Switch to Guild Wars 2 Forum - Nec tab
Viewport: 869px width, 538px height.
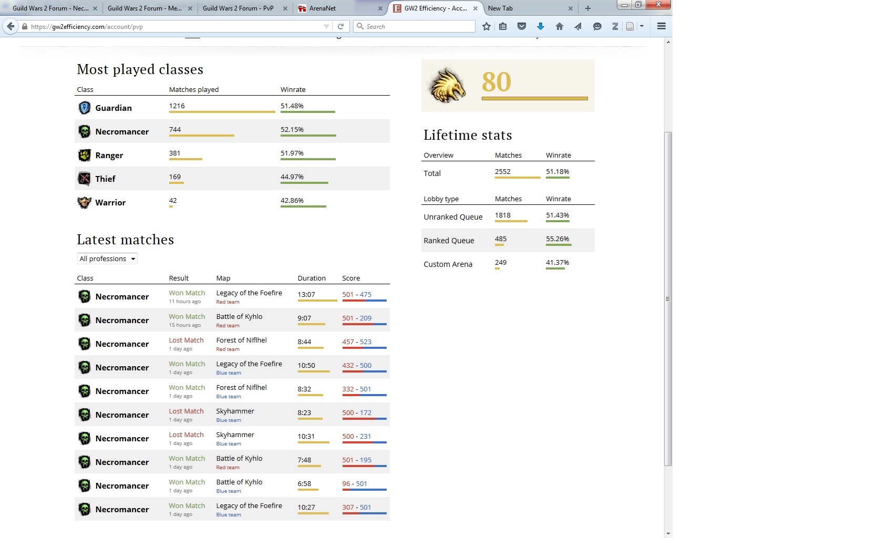pyautogui.click(x=50, y=8)
